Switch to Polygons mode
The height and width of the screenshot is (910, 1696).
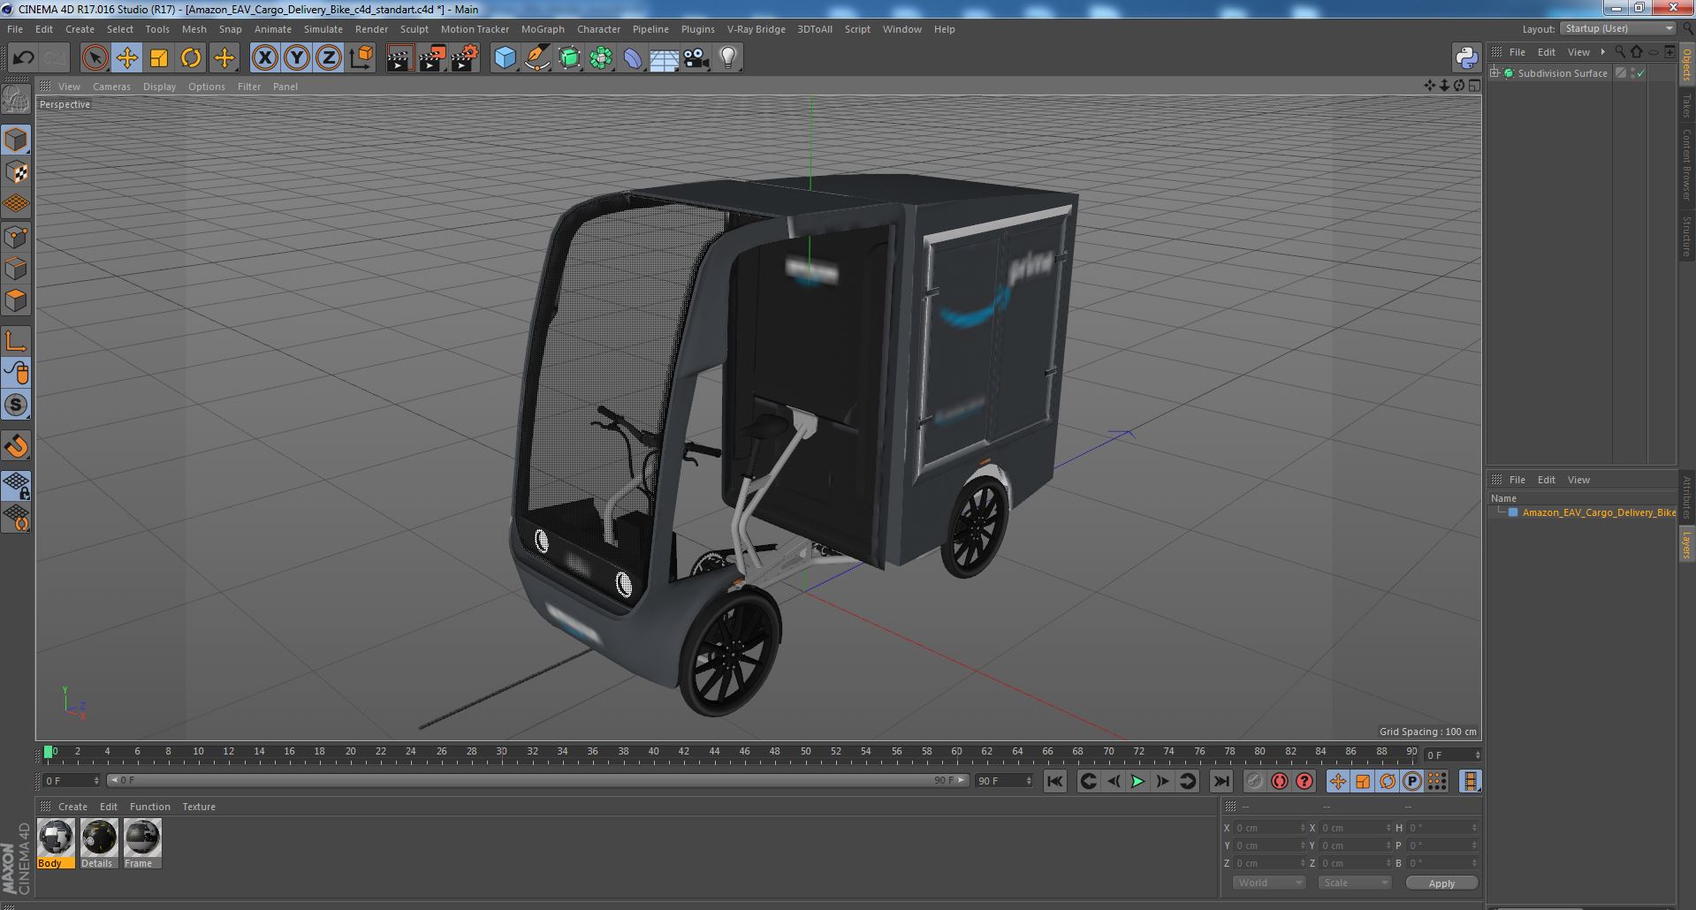pyautogui.click(x=16, y=300)
